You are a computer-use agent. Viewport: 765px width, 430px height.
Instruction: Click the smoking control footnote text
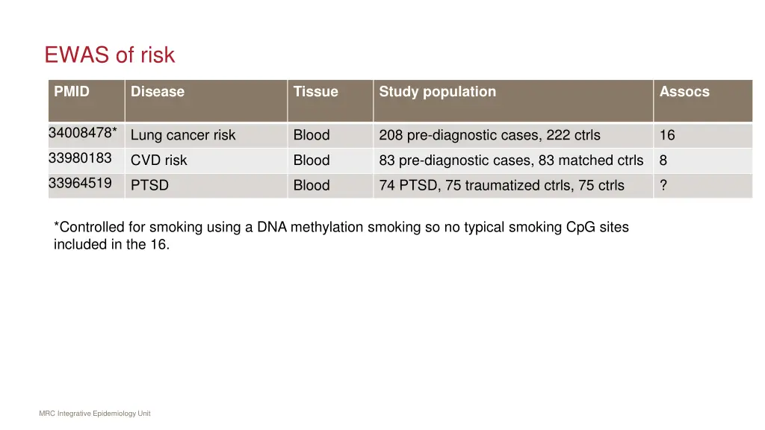341,235
